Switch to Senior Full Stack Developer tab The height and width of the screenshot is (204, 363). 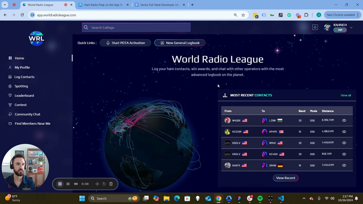[160, 5]
